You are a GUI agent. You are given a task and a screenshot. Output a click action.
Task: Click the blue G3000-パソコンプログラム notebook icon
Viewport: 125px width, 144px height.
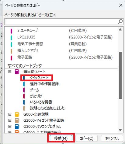(17, 127)
